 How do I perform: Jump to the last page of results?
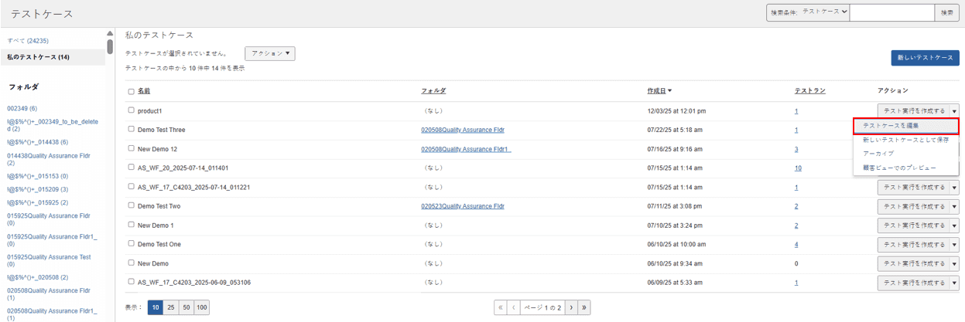click(584, 307)
